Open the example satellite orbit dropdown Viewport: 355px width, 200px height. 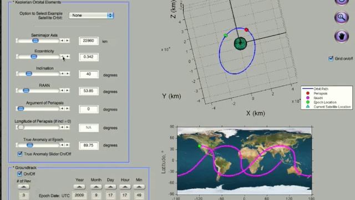[x=91, y=16]
